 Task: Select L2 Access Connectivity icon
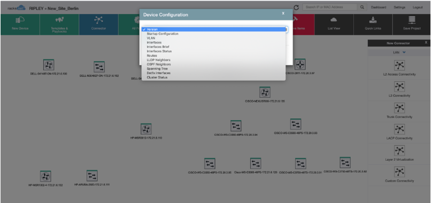[399, 65]
